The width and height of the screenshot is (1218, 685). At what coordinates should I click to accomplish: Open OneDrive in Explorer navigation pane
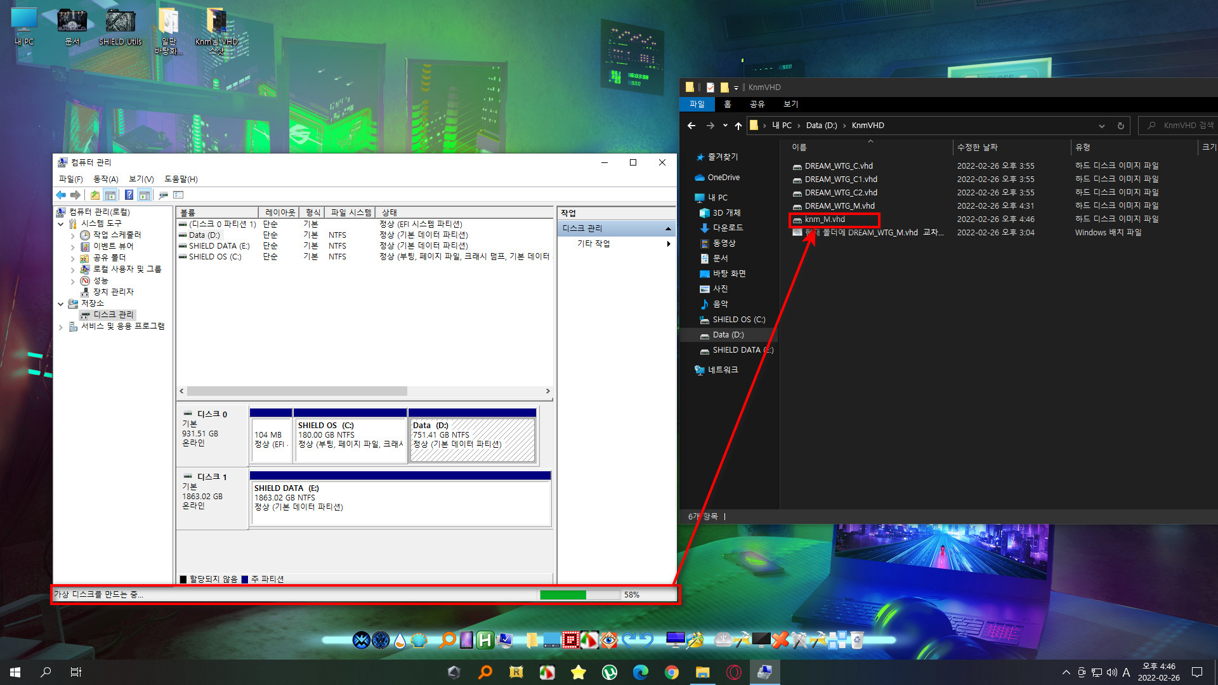point(723,178)
